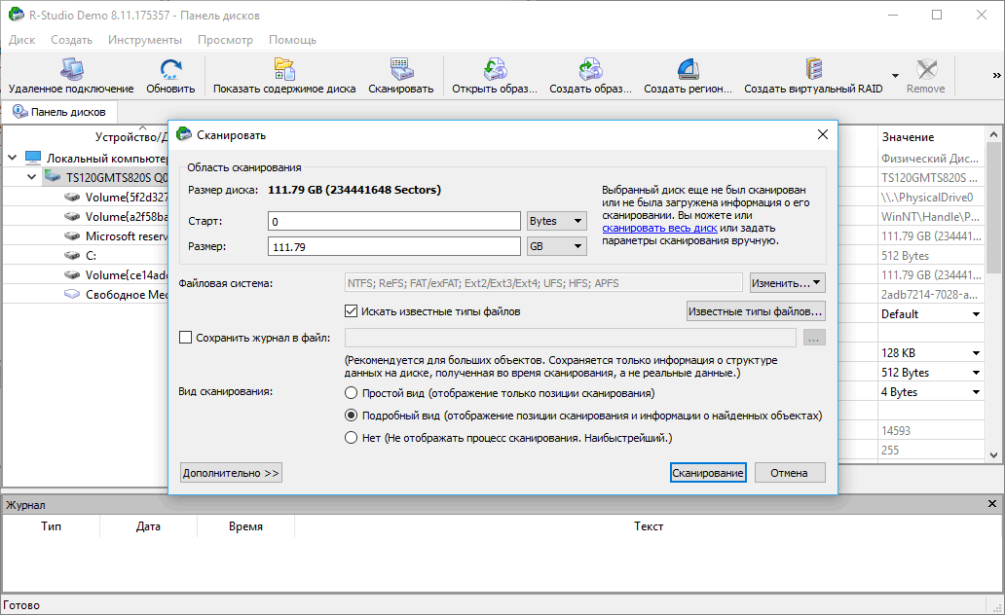Click the Refresh (Обновить) toolbar icon
The height and width of the screenshot is (615, 1005).
[x=170, y=68]
